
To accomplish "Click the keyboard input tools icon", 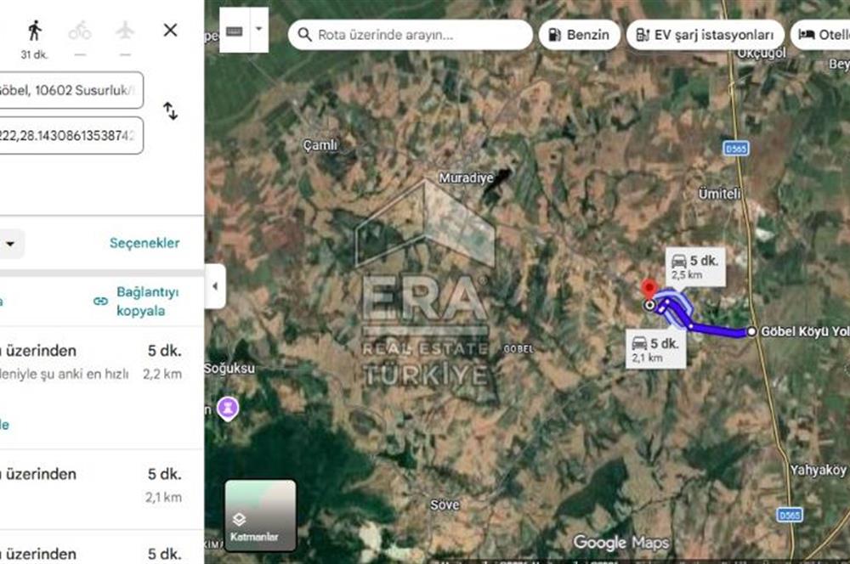I will [x=235, y=31].
